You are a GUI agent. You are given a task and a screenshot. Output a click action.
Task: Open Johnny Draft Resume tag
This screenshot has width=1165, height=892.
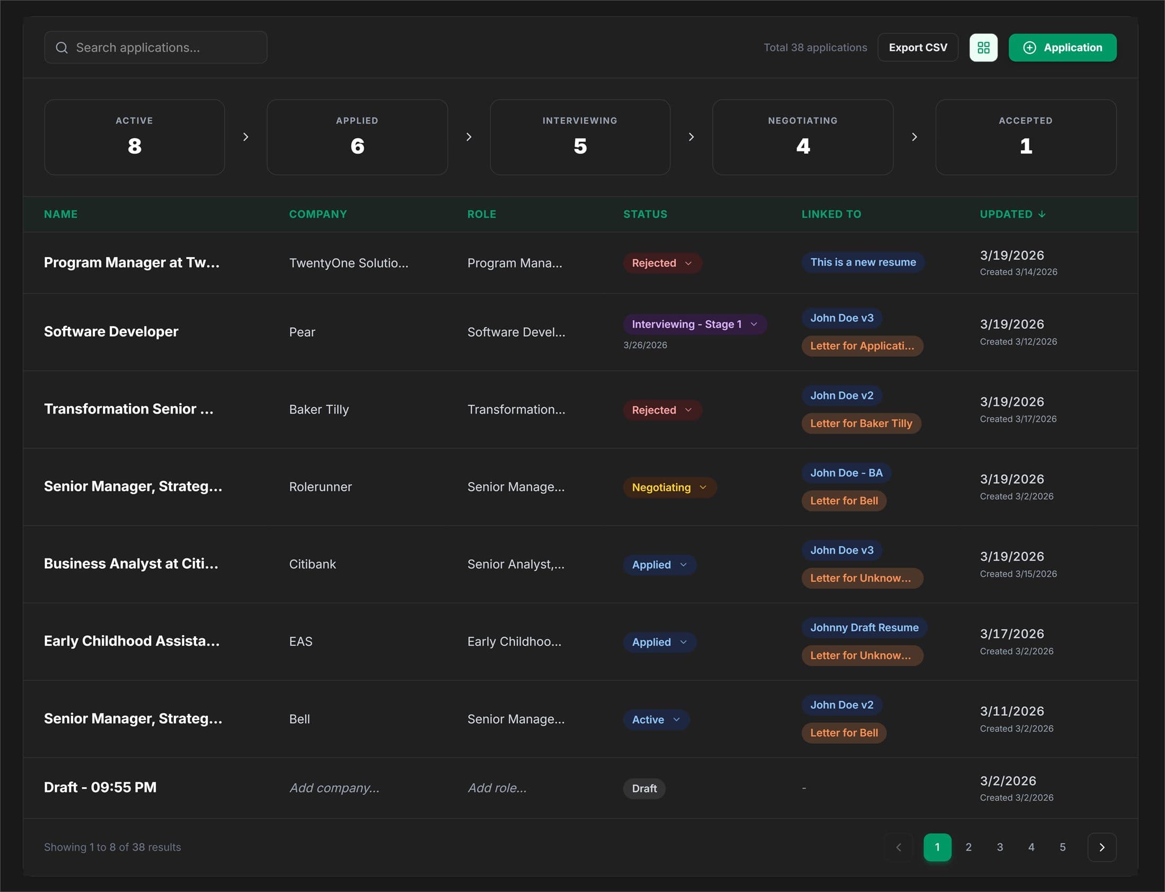pos(864,628)
